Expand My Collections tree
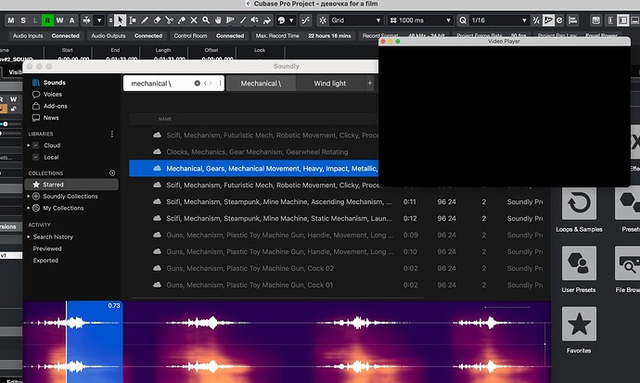 click(x=29, y=208)
